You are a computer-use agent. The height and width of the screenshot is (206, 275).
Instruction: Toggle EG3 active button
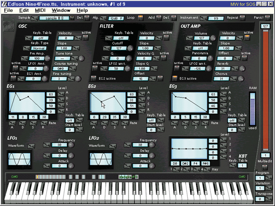[174, 78]
